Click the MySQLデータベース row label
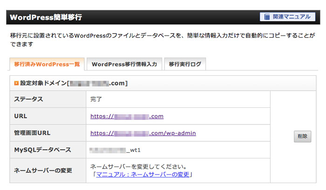 43,150
